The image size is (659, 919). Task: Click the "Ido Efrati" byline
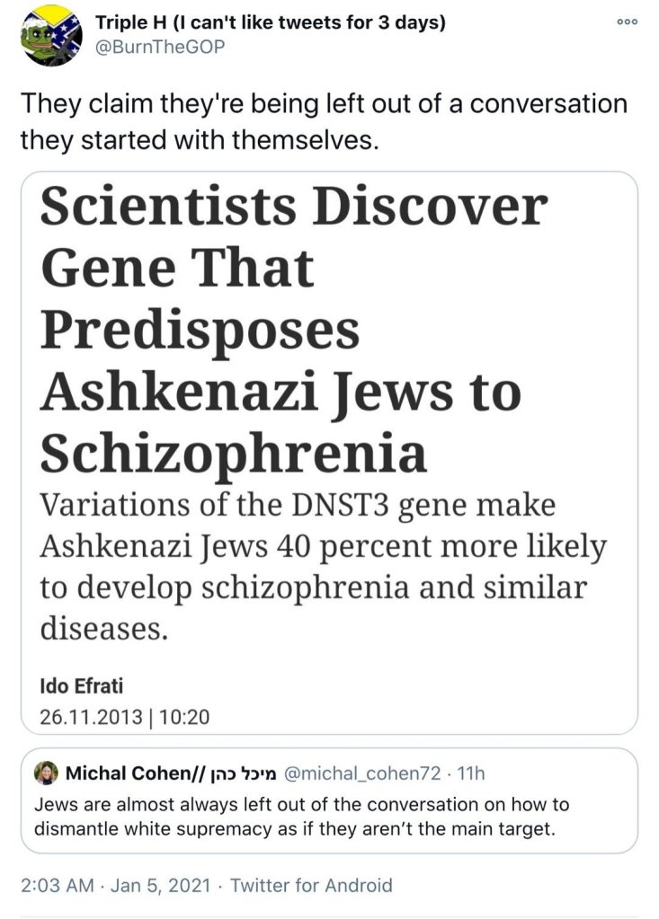83,687
